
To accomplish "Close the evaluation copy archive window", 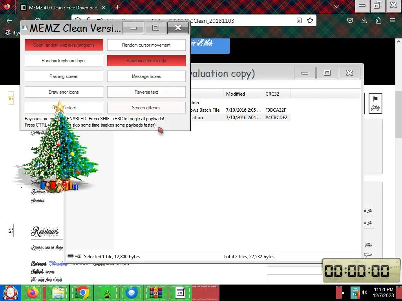I will click(349, 73).
